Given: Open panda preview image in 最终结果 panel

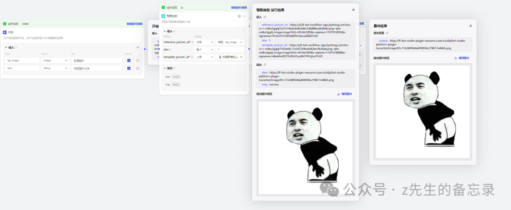Looking at the screenshot, I should tap(423, 112).
